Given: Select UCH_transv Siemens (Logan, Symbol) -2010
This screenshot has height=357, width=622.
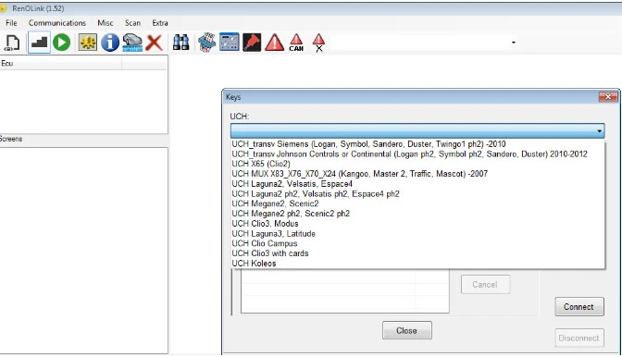Looking at the screenshot, I should [x=418, y=144].
